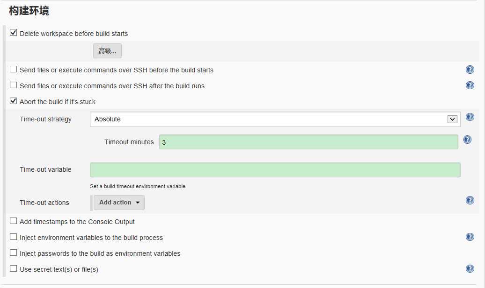Show help for Time-out strategy

point(470,117)
